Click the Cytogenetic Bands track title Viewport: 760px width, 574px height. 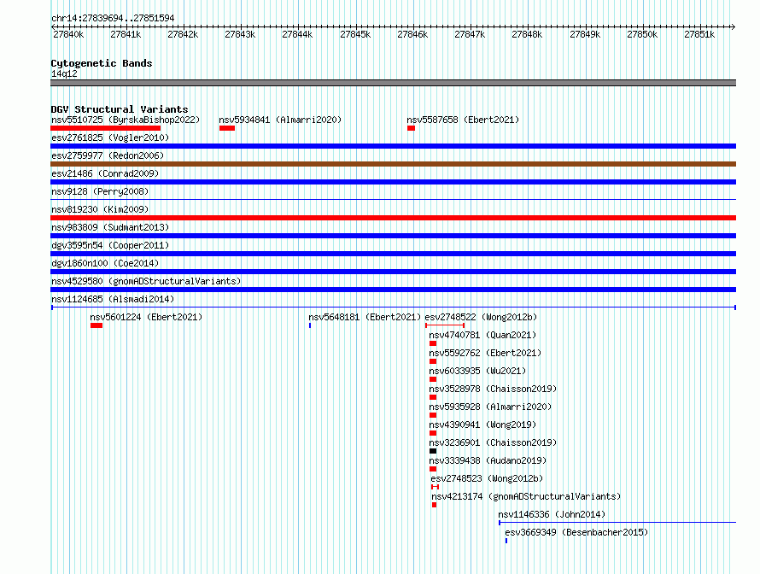[102, 63]
